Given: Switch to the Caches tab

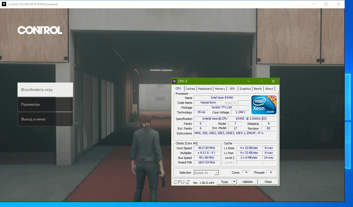Looking at the screenshot, I should click(x=190, y=89).
